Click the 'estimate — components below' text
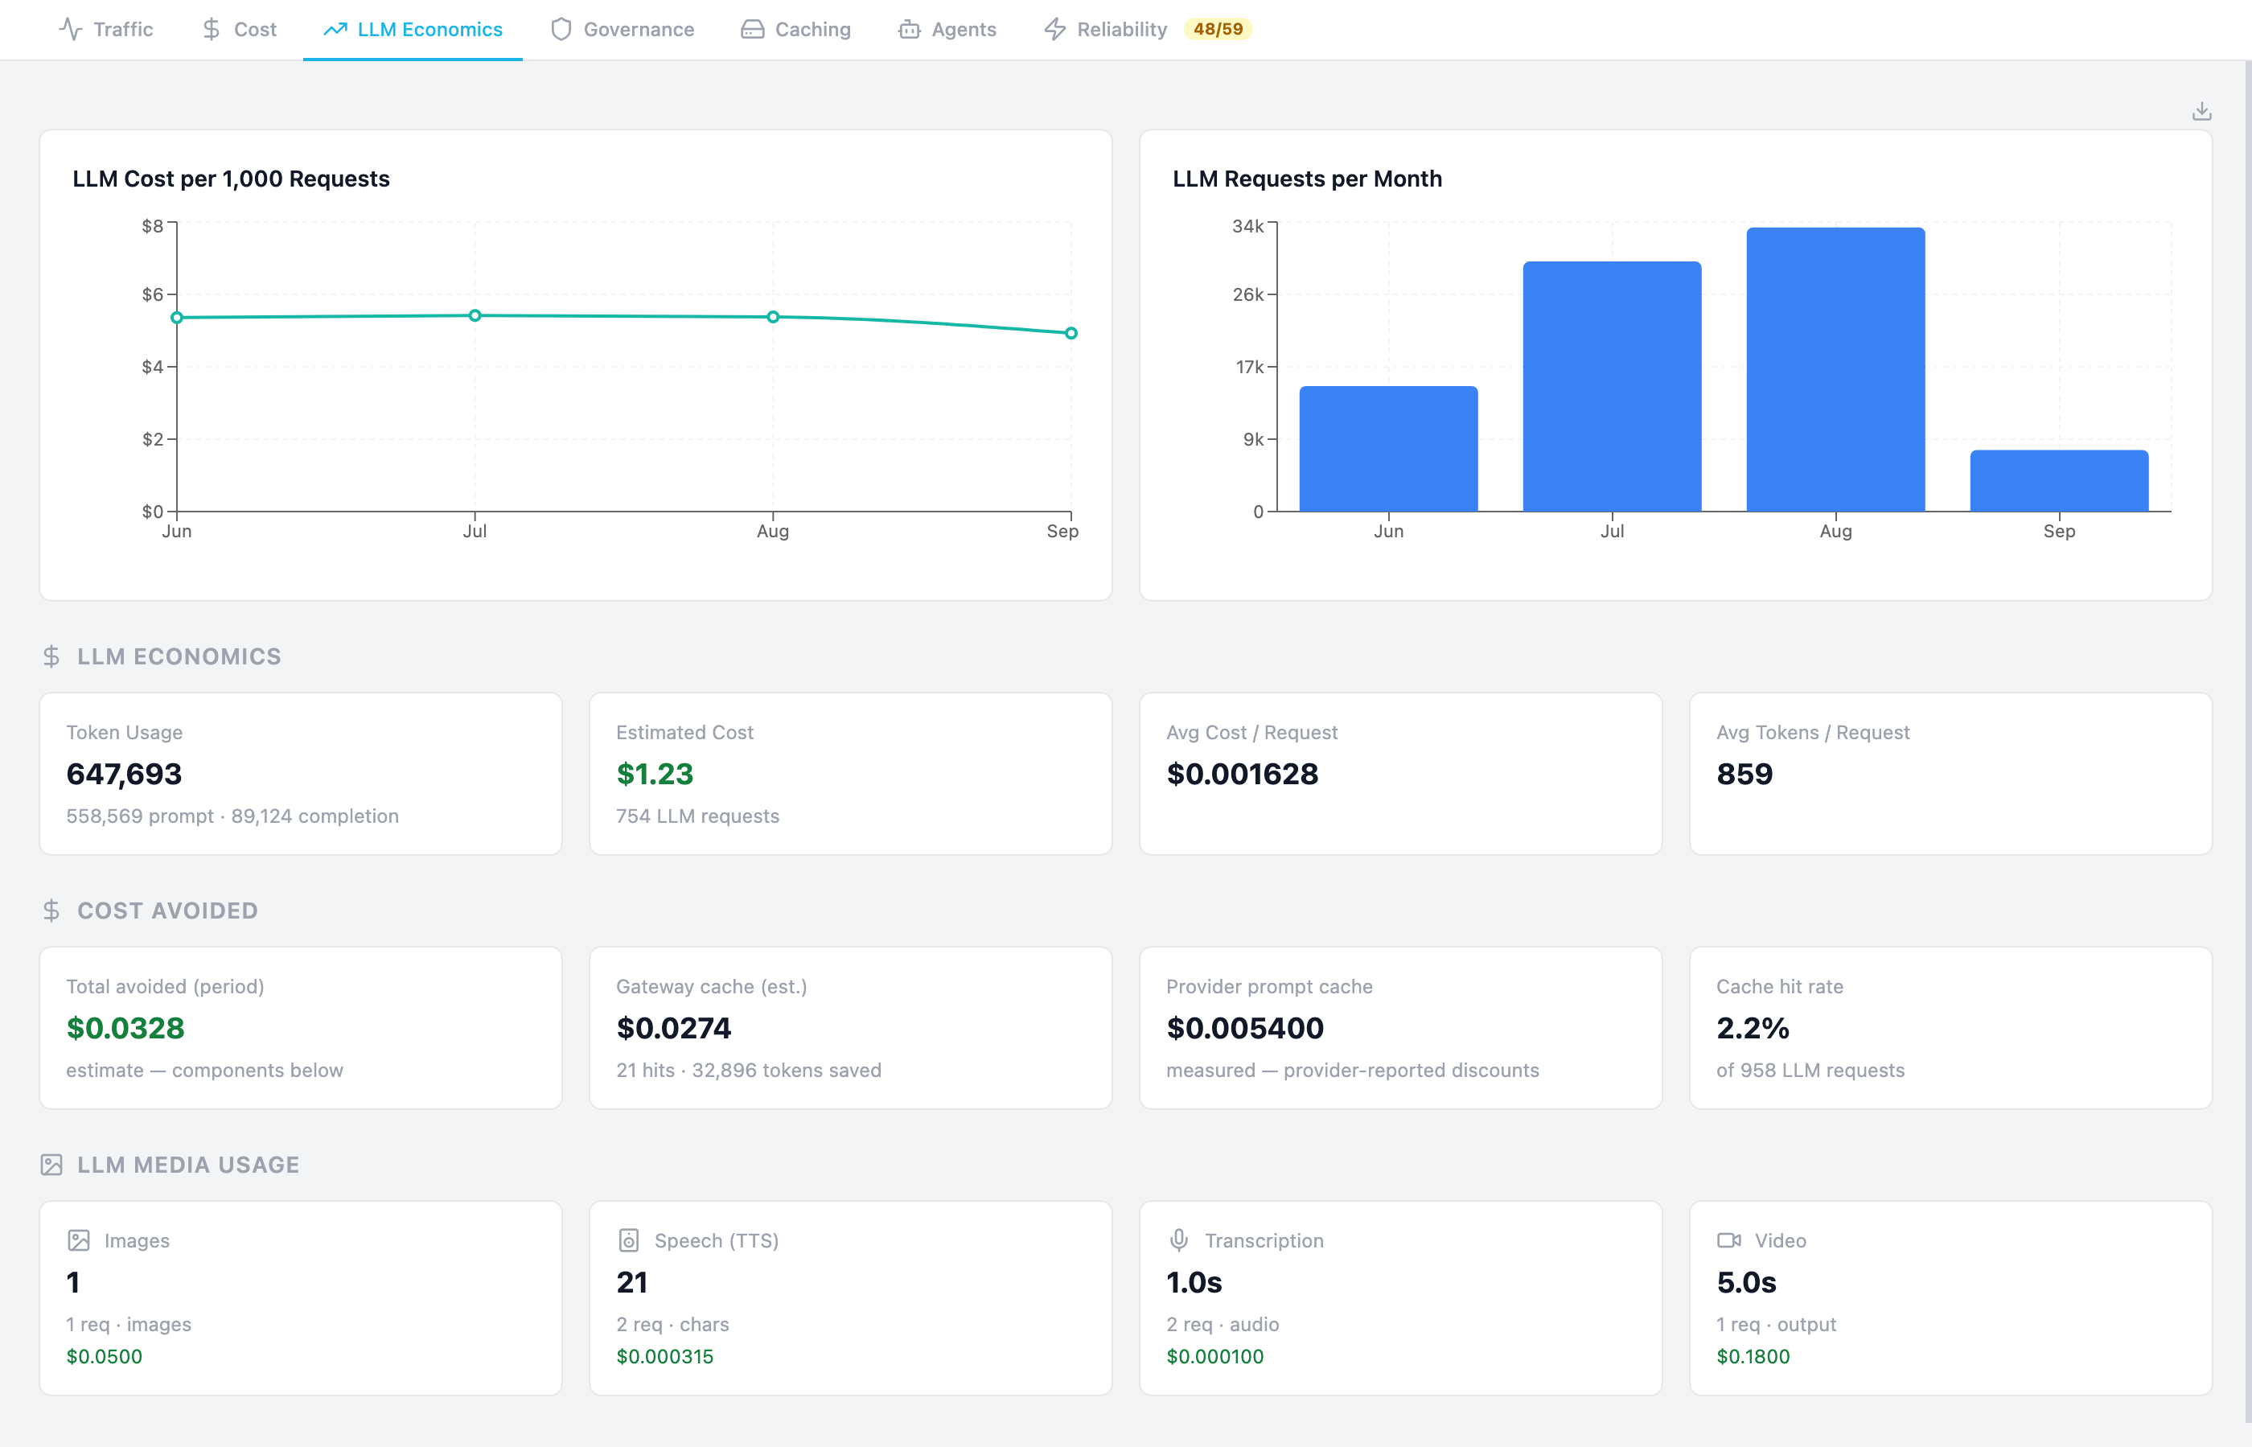Screen dimensions: 2252x1447 [205, 1071]
